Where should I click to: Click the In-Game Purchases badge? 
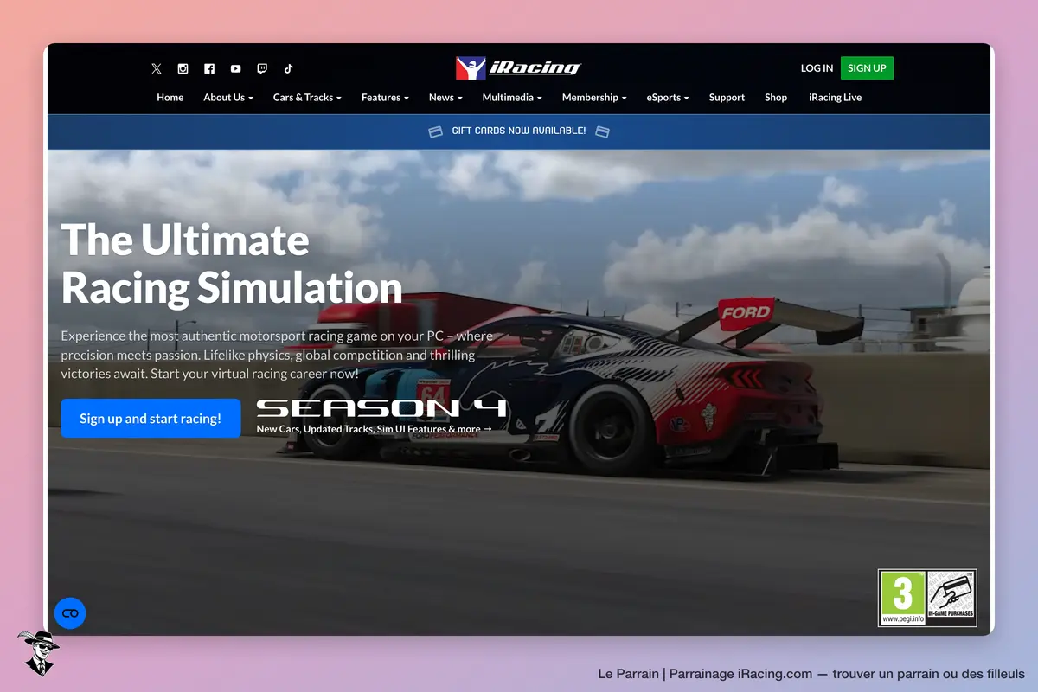(x=951, y=598)
